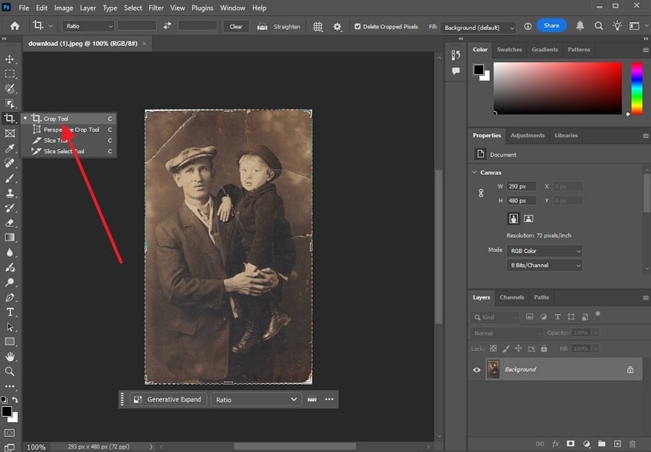Screen dimensions: 651x452
Task: Swap width and height crop values
Action: point(167,26)
